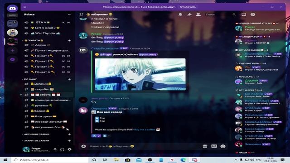Join Приват 4 voice channel
Viewport: 290px width, 163px height.
[48, 72]
